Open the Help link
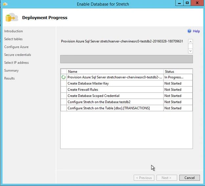Screen dimensions: 205x186 196,31
